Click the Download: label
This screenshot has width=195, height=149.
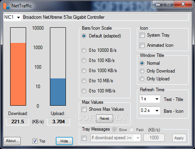tap(18, 114)
